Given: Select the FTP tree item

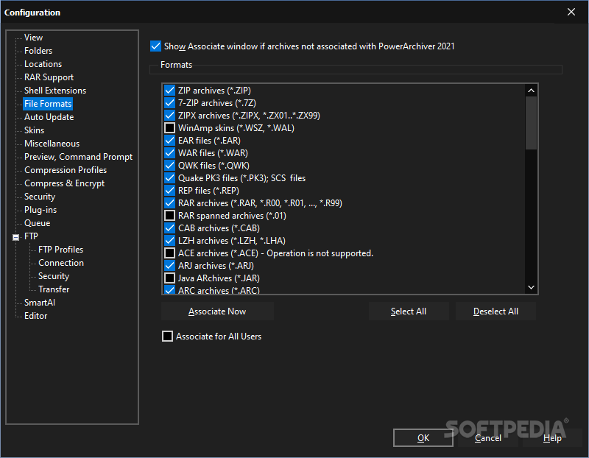Looking at the screenshot, I should (x=31, y=236).
